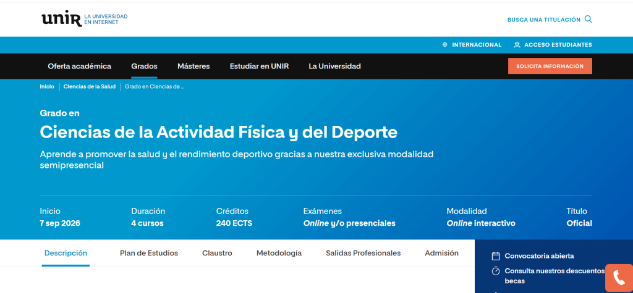Click the truncated Grado en Ciencias de breadcrumb
633x293 pixels.
[x=155, y=86]
